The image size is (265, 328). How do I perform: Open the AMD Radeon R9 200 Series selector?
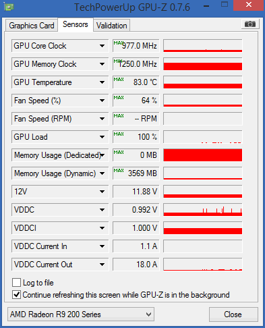[81, 315]
